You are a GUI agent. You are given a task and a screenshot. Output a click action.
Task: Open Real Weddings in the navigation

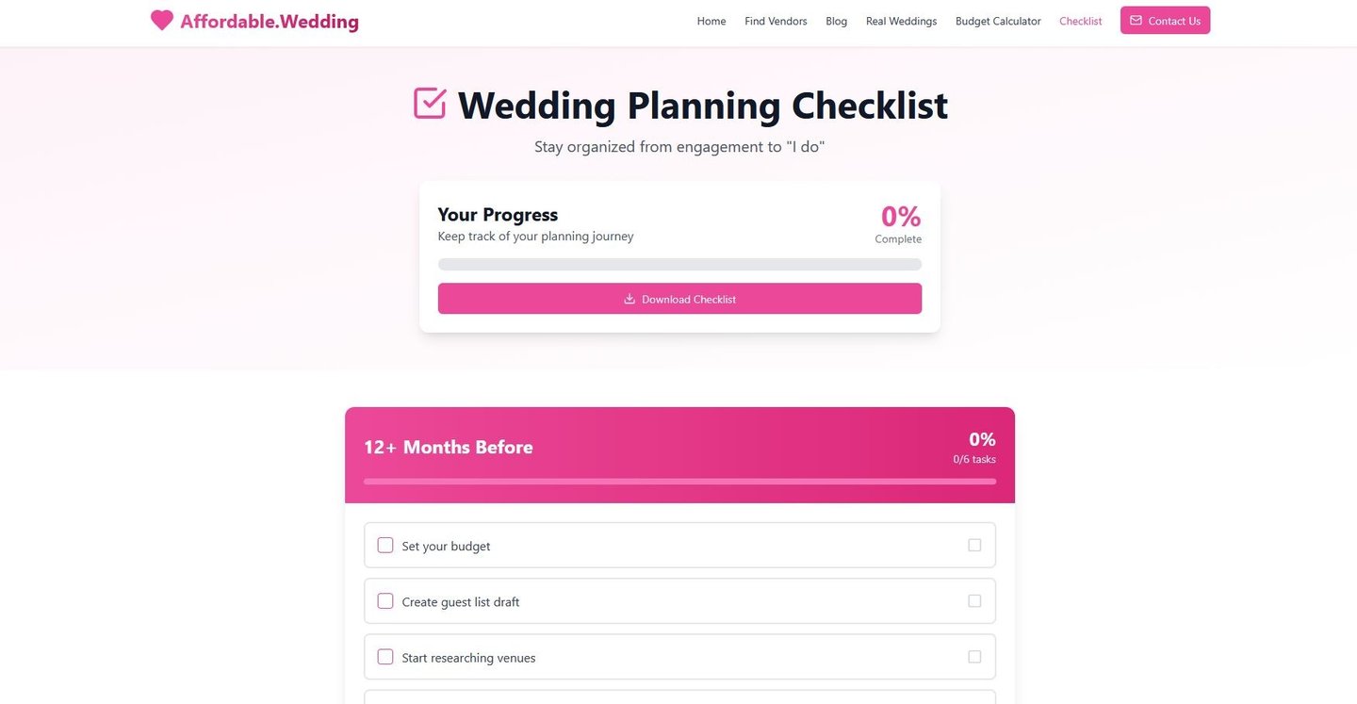pos(901,21)
